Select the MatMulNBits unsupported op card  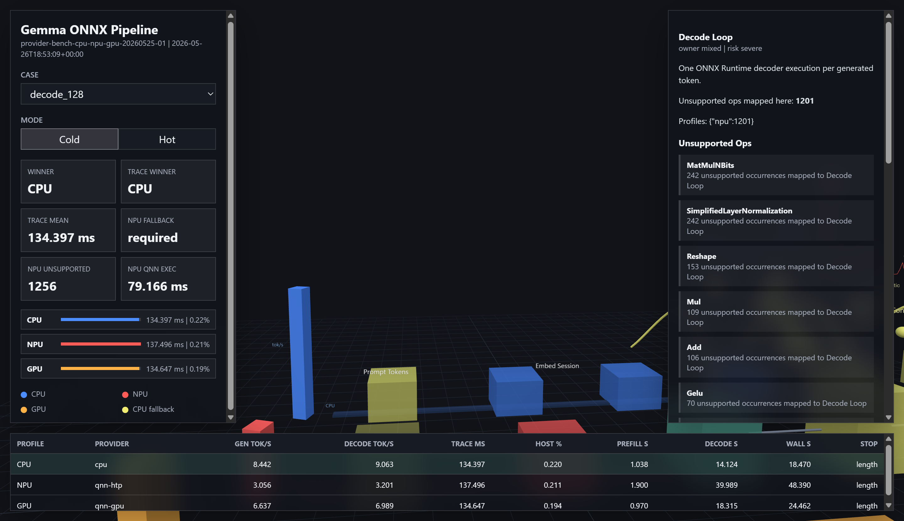point(776,175)
